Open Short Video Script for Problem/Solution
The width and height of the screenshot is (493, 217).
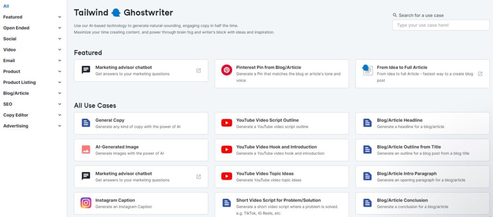[x=282, y=205]
